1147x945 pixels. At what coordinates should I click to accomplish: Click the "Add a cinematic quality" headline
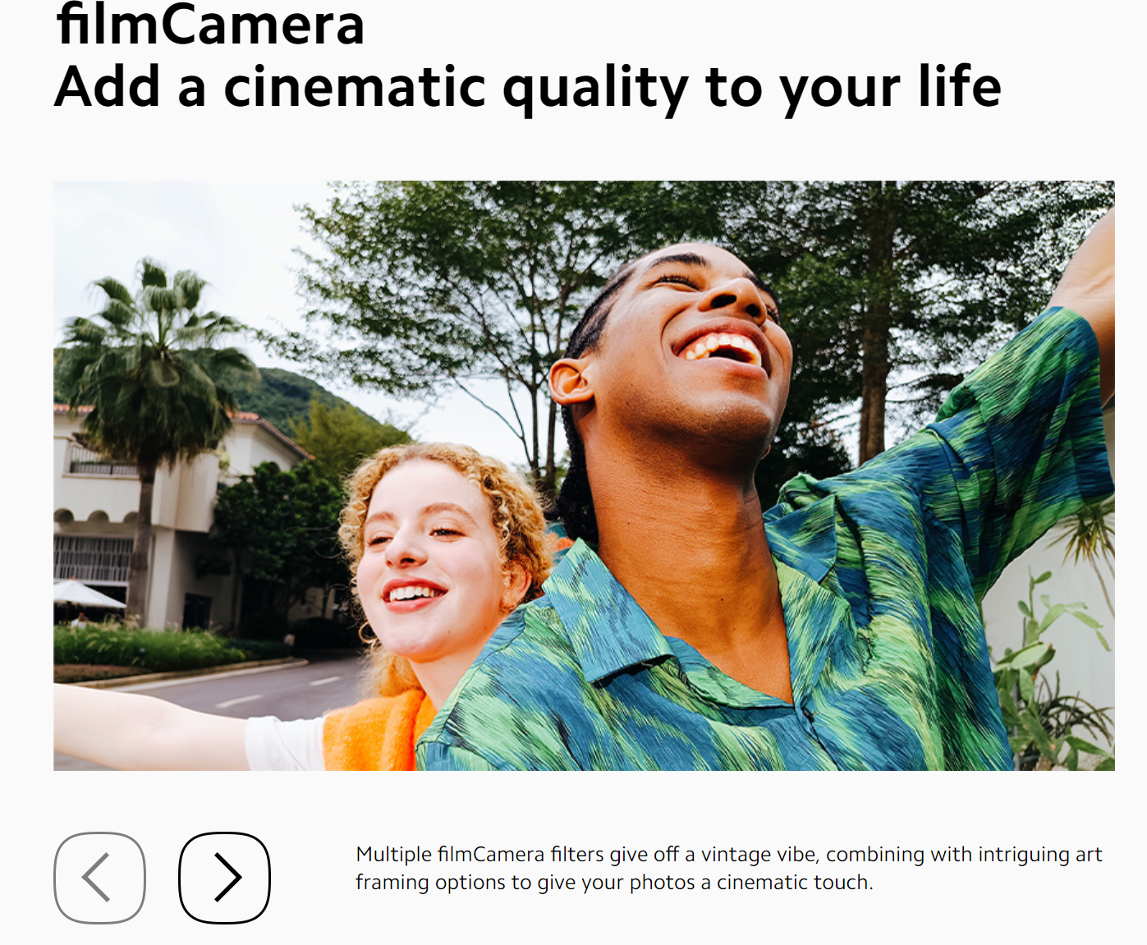(528, 89)
